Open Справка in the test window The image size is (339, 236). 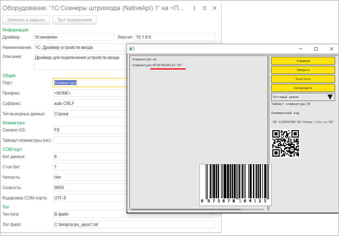click(303, 61)
